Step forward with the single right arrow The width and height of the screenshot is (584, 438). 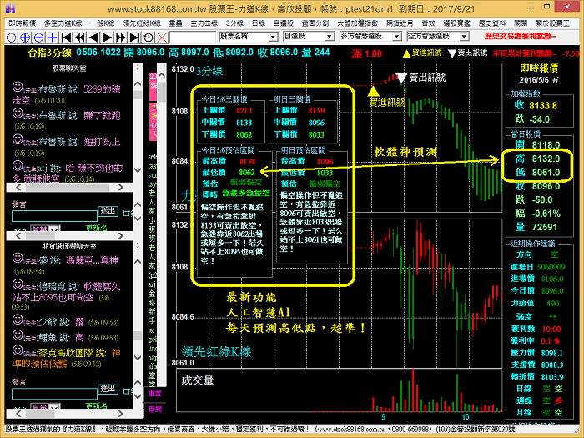(x=108, y=38)
